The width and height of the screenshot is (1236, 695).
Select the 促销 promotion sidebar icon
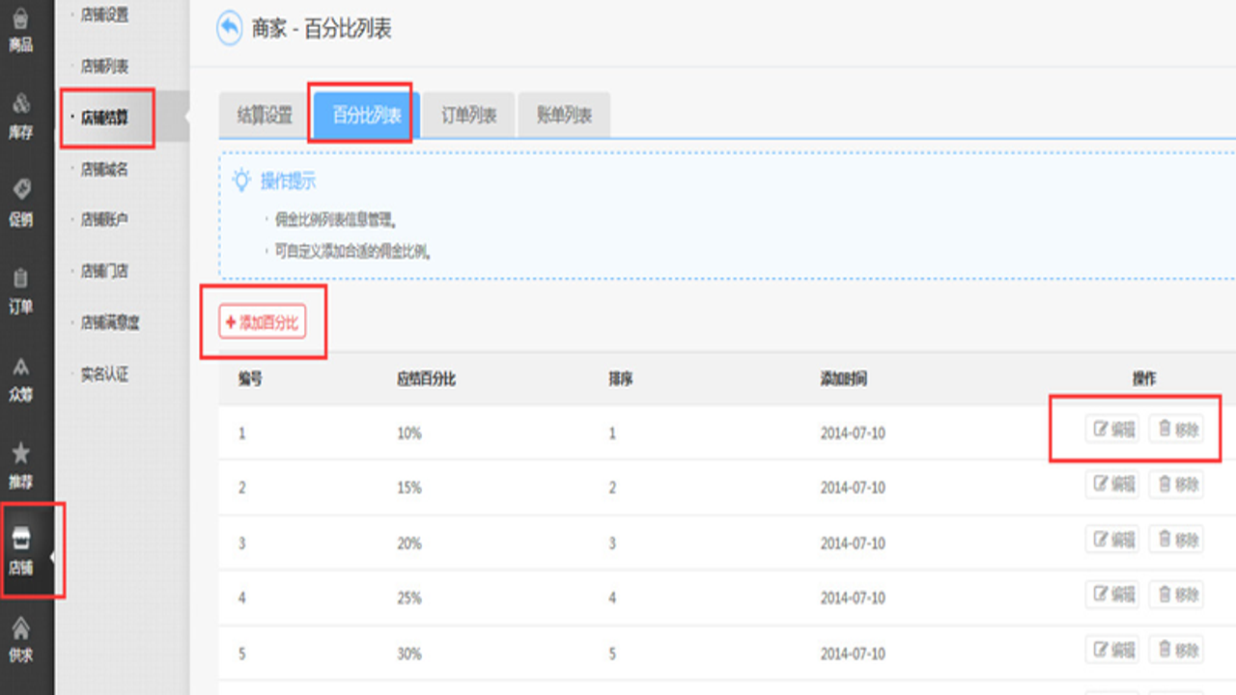pos(21,203)
